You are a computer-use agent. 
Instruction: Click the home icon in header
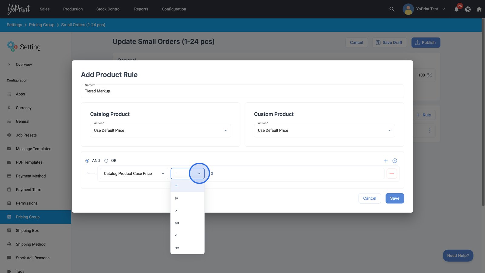click(x=479, y=9)
